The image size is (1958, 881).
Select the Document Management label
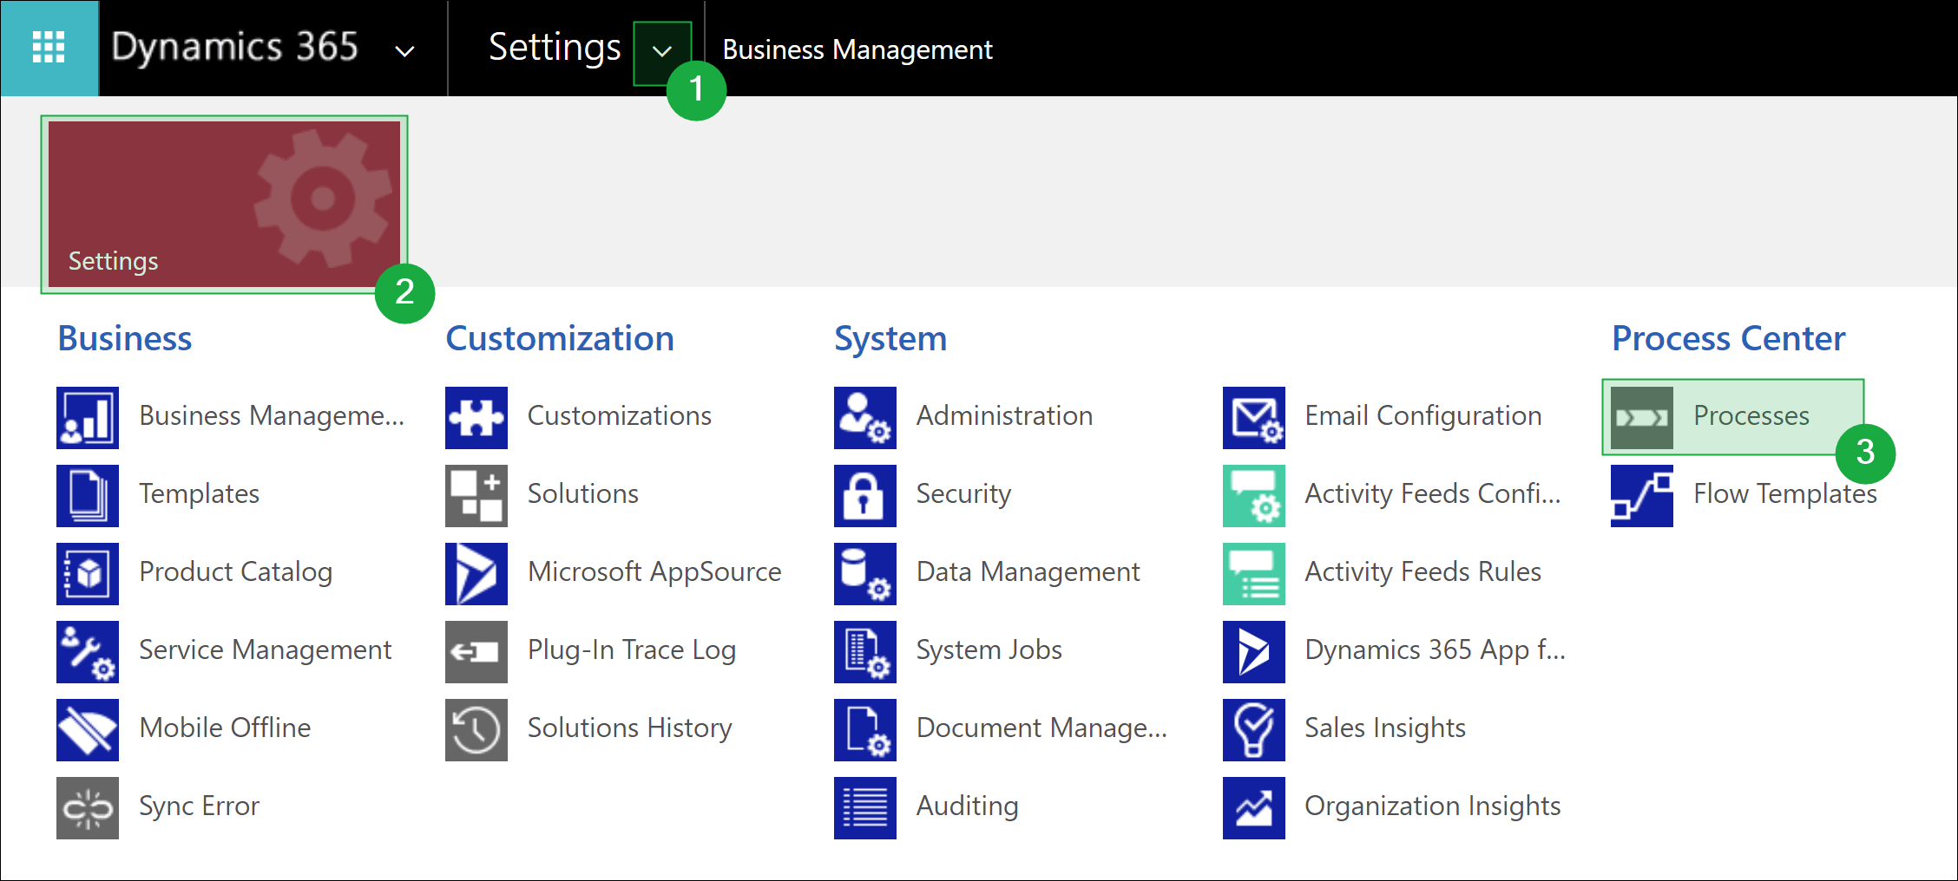click(x=1041, y=728)
